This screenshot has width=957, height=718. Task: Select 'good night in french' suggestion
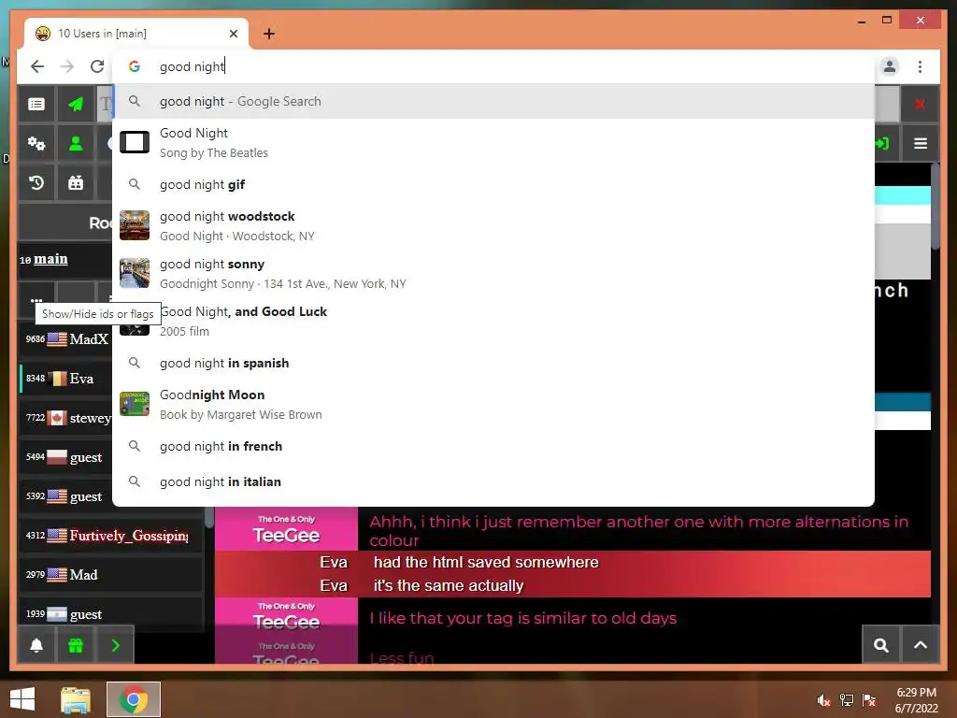click(493, 446)
